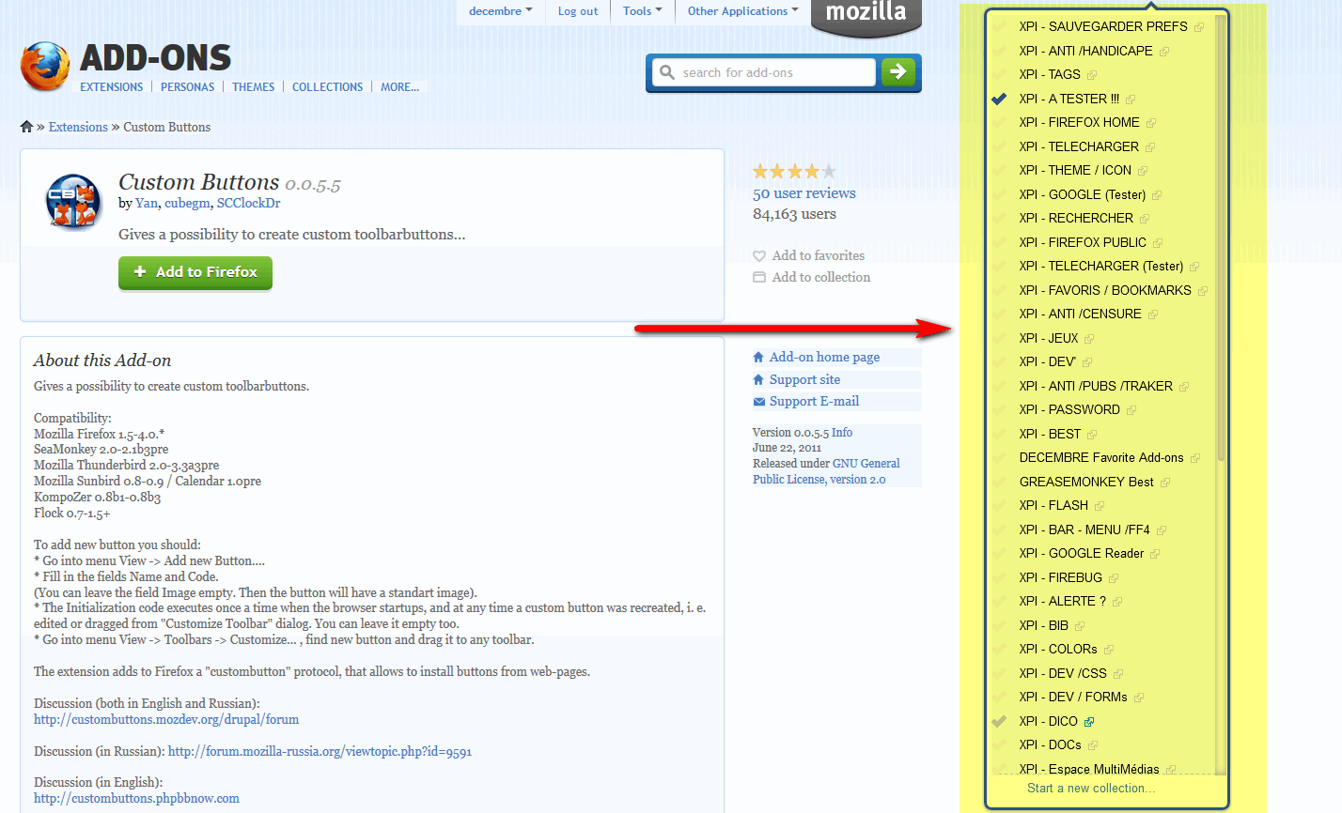Open the GNU General Public License link

coord(826,471)
